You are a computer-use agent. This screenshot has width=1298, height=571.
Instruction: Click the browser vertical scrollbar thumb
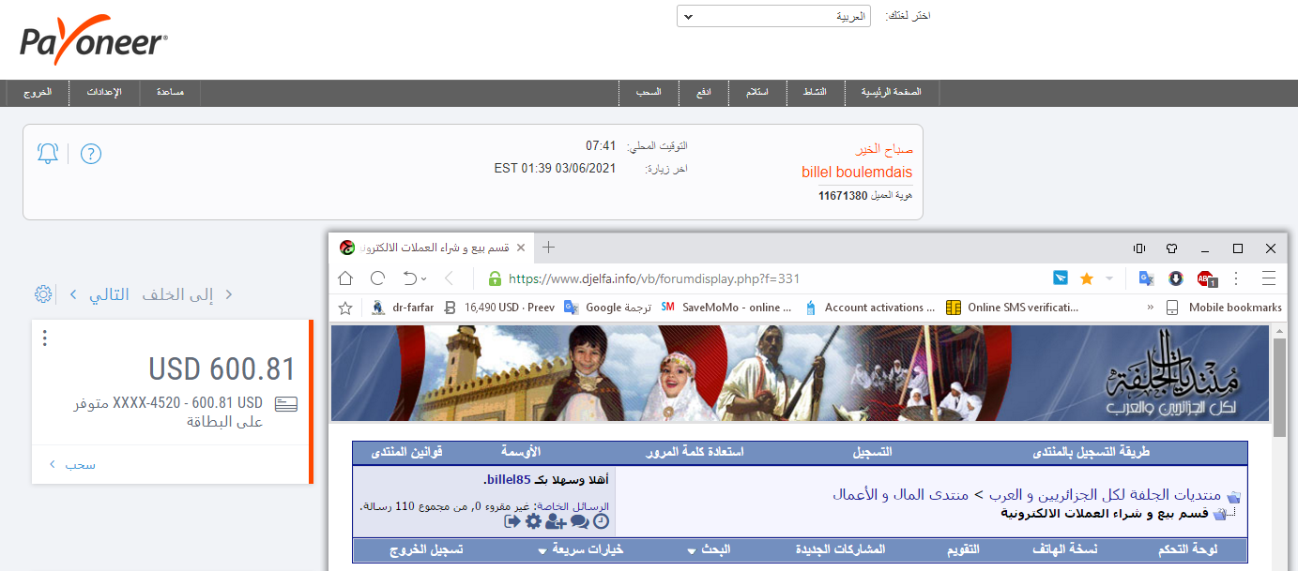pos(1279,386)
